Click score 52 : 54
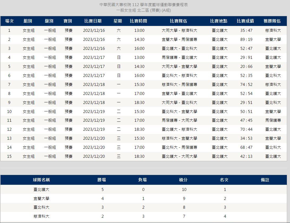The image size is (290, 223). (246, 94)
